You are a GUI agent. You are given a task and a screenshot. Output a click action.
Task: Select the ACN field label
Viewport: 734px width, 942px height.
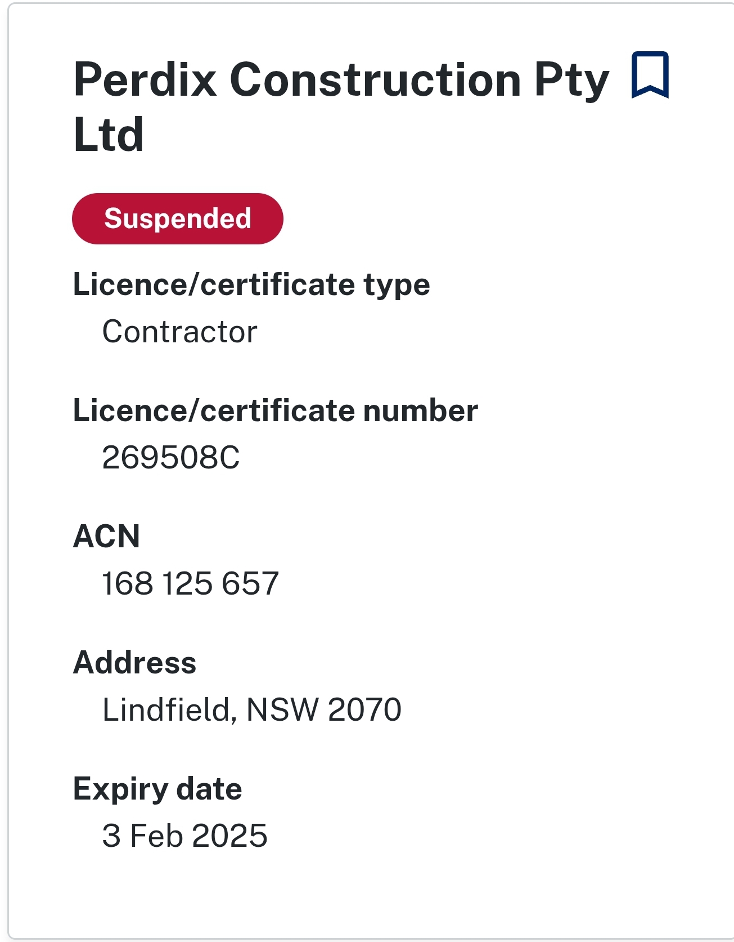point(106,536)
